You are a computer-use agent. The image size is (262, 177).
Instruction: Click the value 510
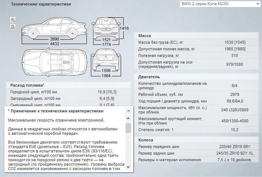point(235,55)
